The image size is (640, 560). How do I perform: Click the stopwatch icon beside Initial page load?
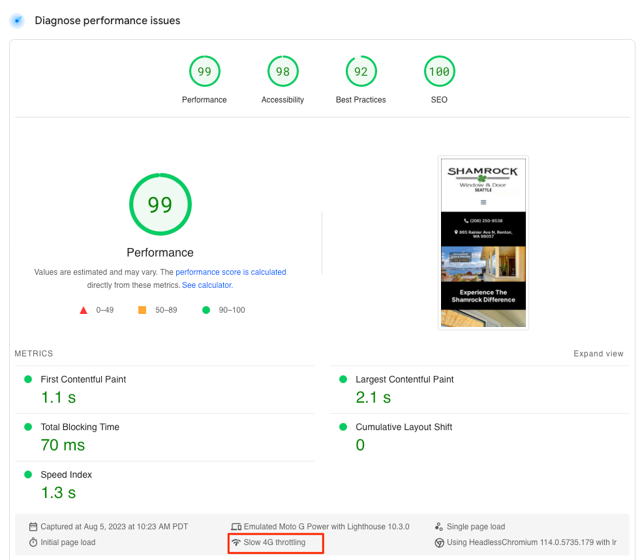click(33, 542)
